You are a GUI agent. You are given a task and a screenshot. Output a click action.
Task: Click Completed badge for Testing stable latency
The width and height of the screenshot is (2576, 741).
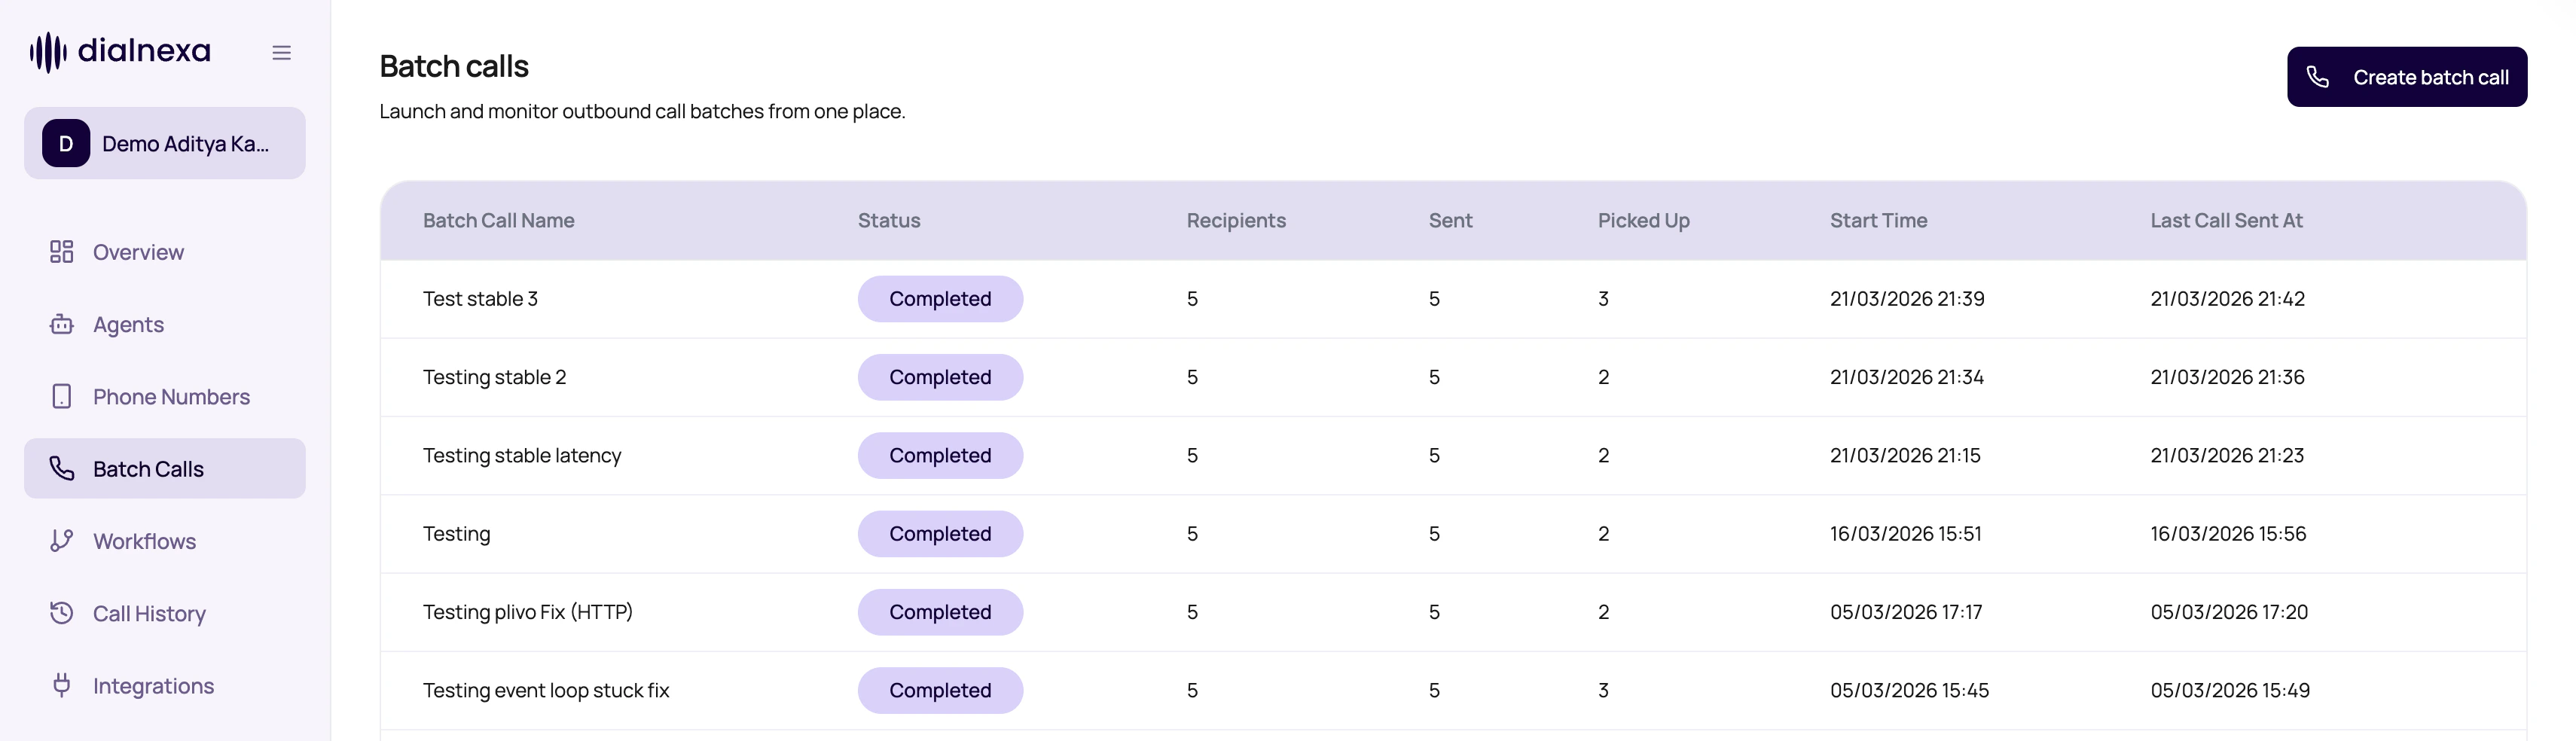[940, 455]
